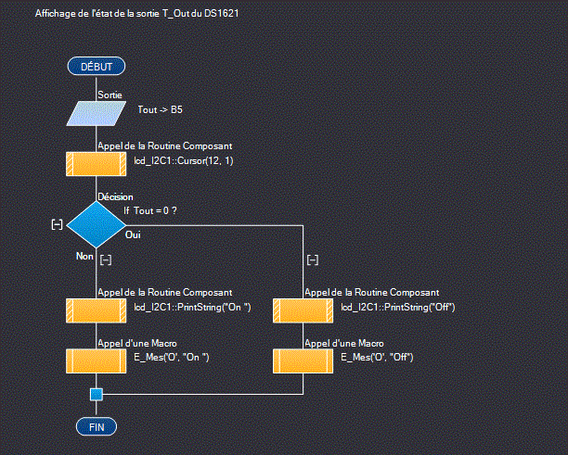Click the orange PrintString("On ") block icon
The width and height of the screenshot is (568, 455).
click(x=96, y=310)
